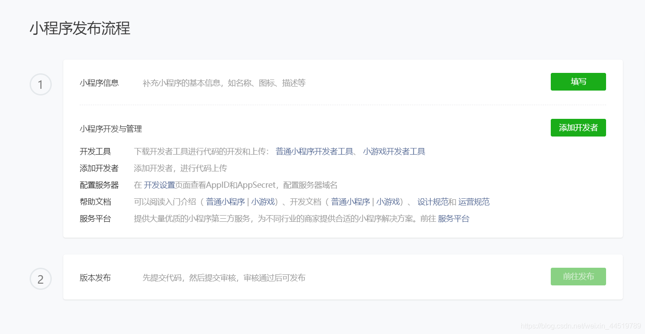This screenshot has height=334, width=645.
Task: Open the 小游戏开发者工具 link
Action: 394,152
